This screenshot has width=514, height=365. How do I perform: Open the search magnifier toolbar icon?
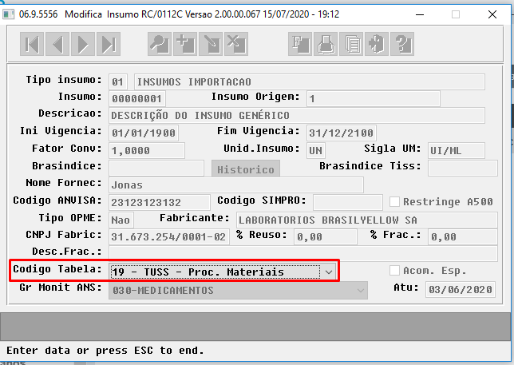(x=160, y=44)
